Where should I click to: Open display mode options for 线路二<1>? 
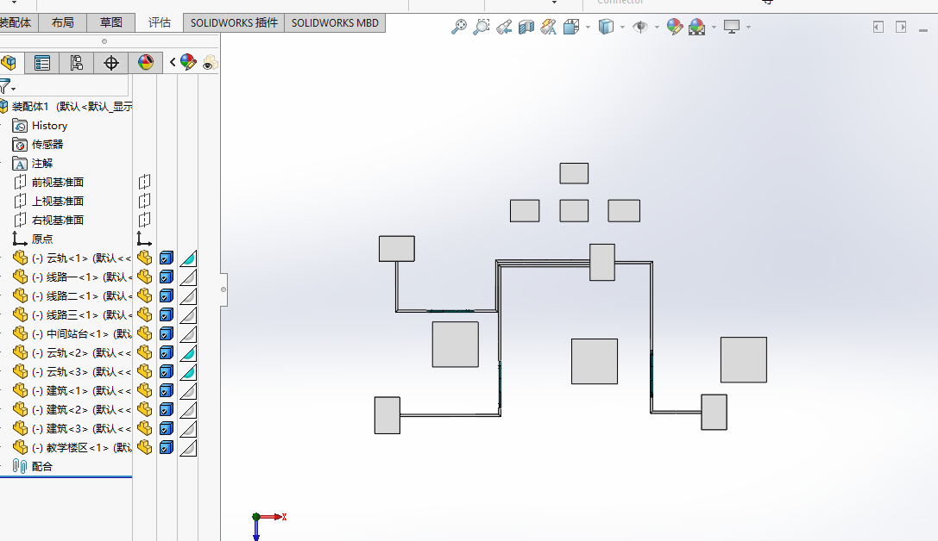click(167, 296)
